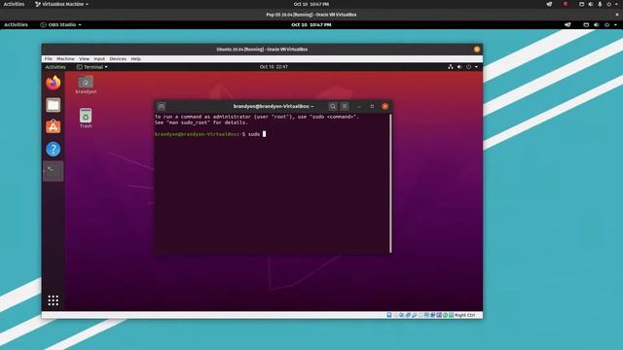The image size is (623, 350).
Task: Open Firefox from the Ubuntu dock
Action: (54, 83)
